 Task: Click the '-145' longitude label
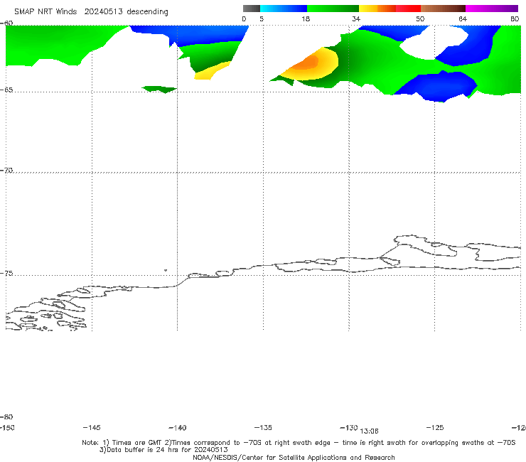(92, 427)
